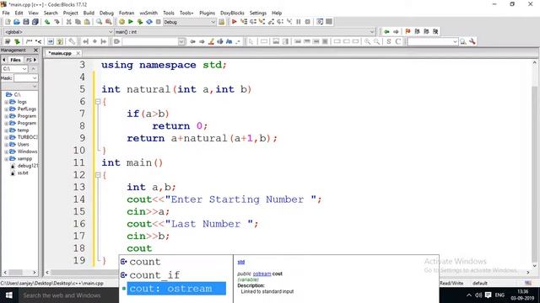Click the Debugging windows icon
Screen dimensions: 540x303
320,22
